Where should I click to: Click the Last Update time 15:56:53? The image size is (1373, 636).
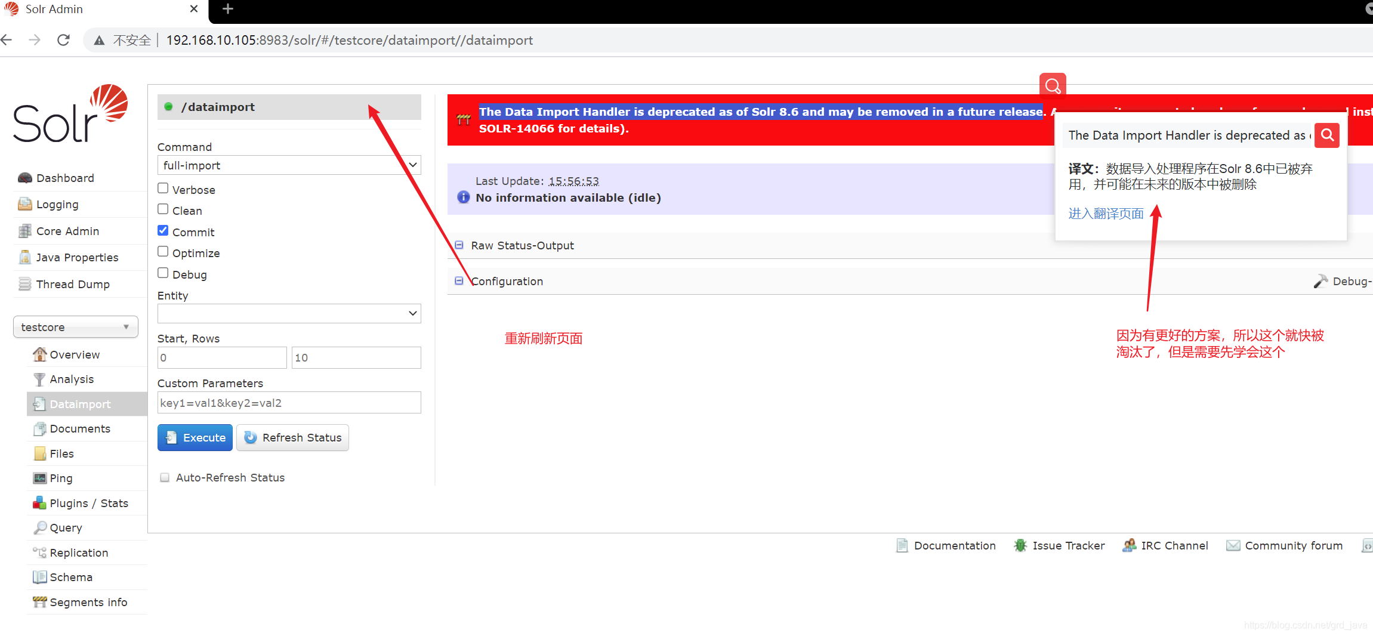(x=573, y=181)
